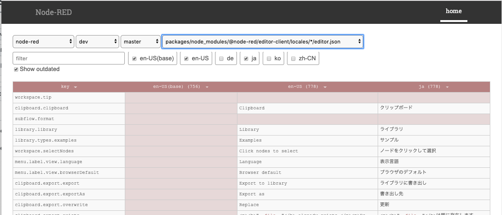Viewport: 502px width, 215px height.
Task: Select the library.library key cell
Action: [x=69, y=130]
